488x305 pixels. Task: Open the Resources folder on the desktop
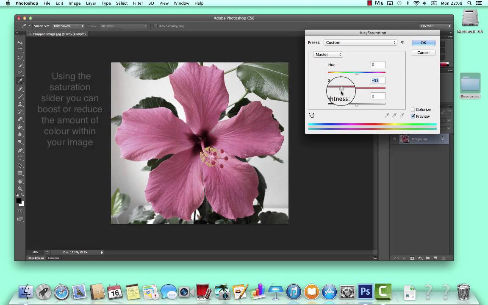(470, 86)
